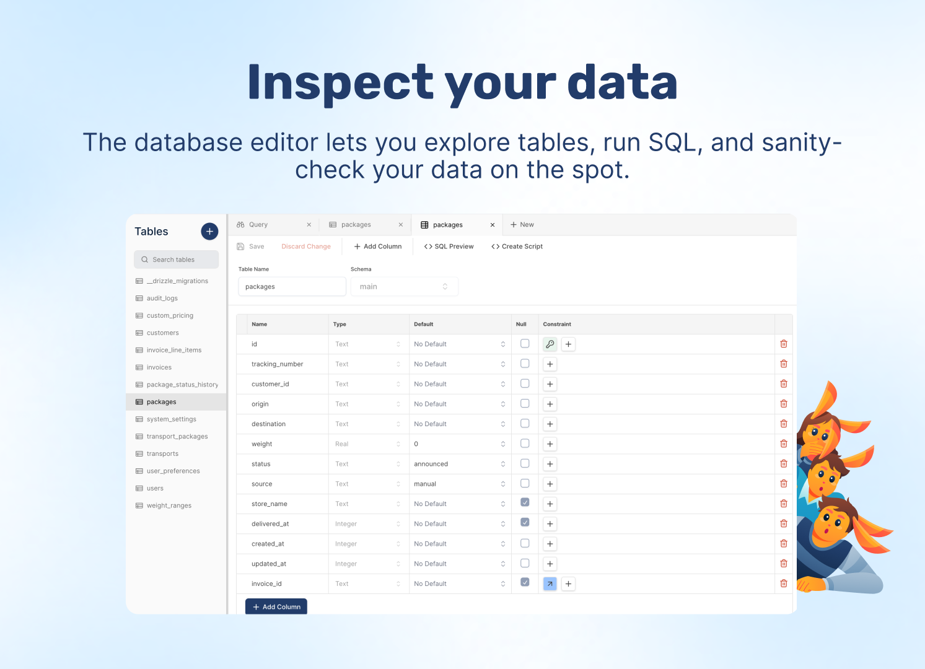Uncheck Null checkbox for store_name column
925x669 pixels.
(x=525, y=502)
